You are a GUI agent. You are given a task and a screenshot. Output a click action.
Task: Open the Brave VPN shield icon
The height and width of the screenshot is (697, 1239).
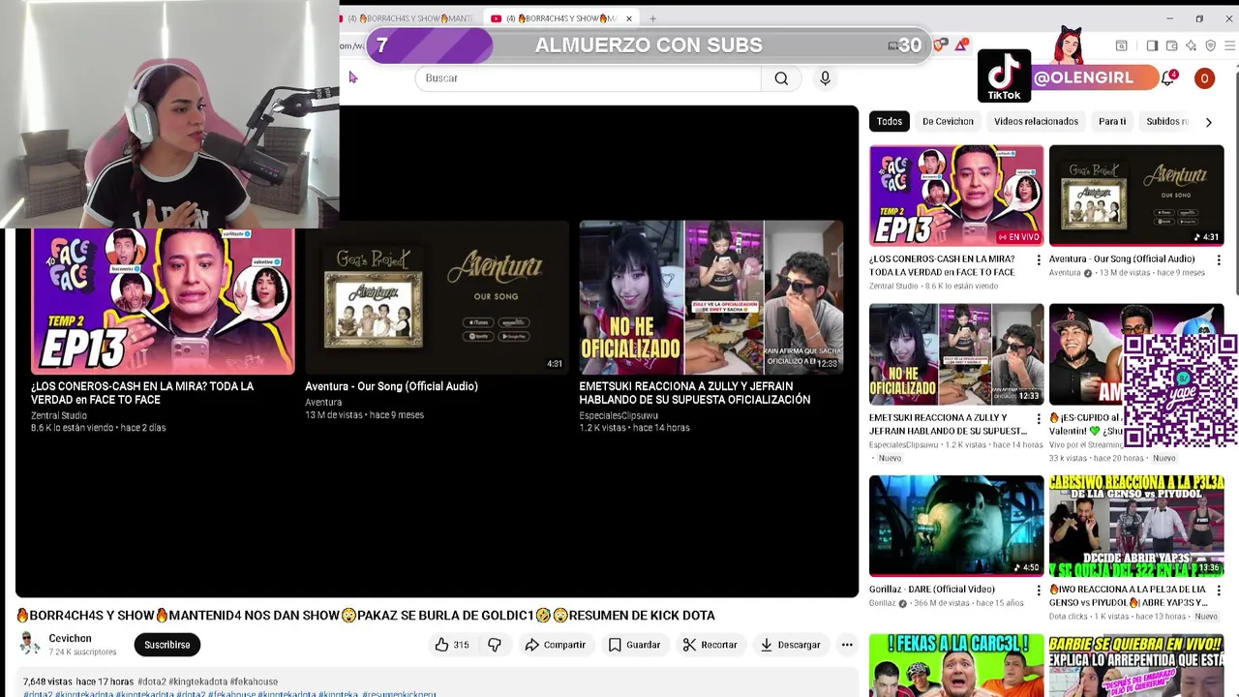1210,45
